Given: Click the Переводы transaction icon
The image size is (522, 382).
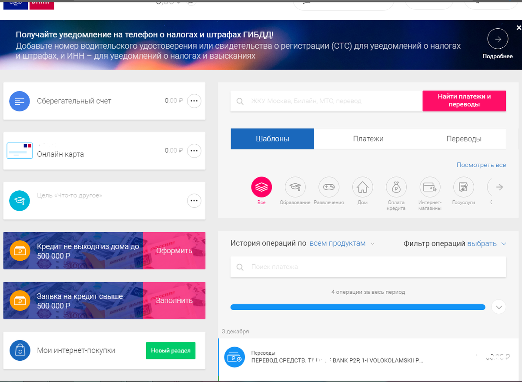Looking at the screenshot, I should click(234, 357).
